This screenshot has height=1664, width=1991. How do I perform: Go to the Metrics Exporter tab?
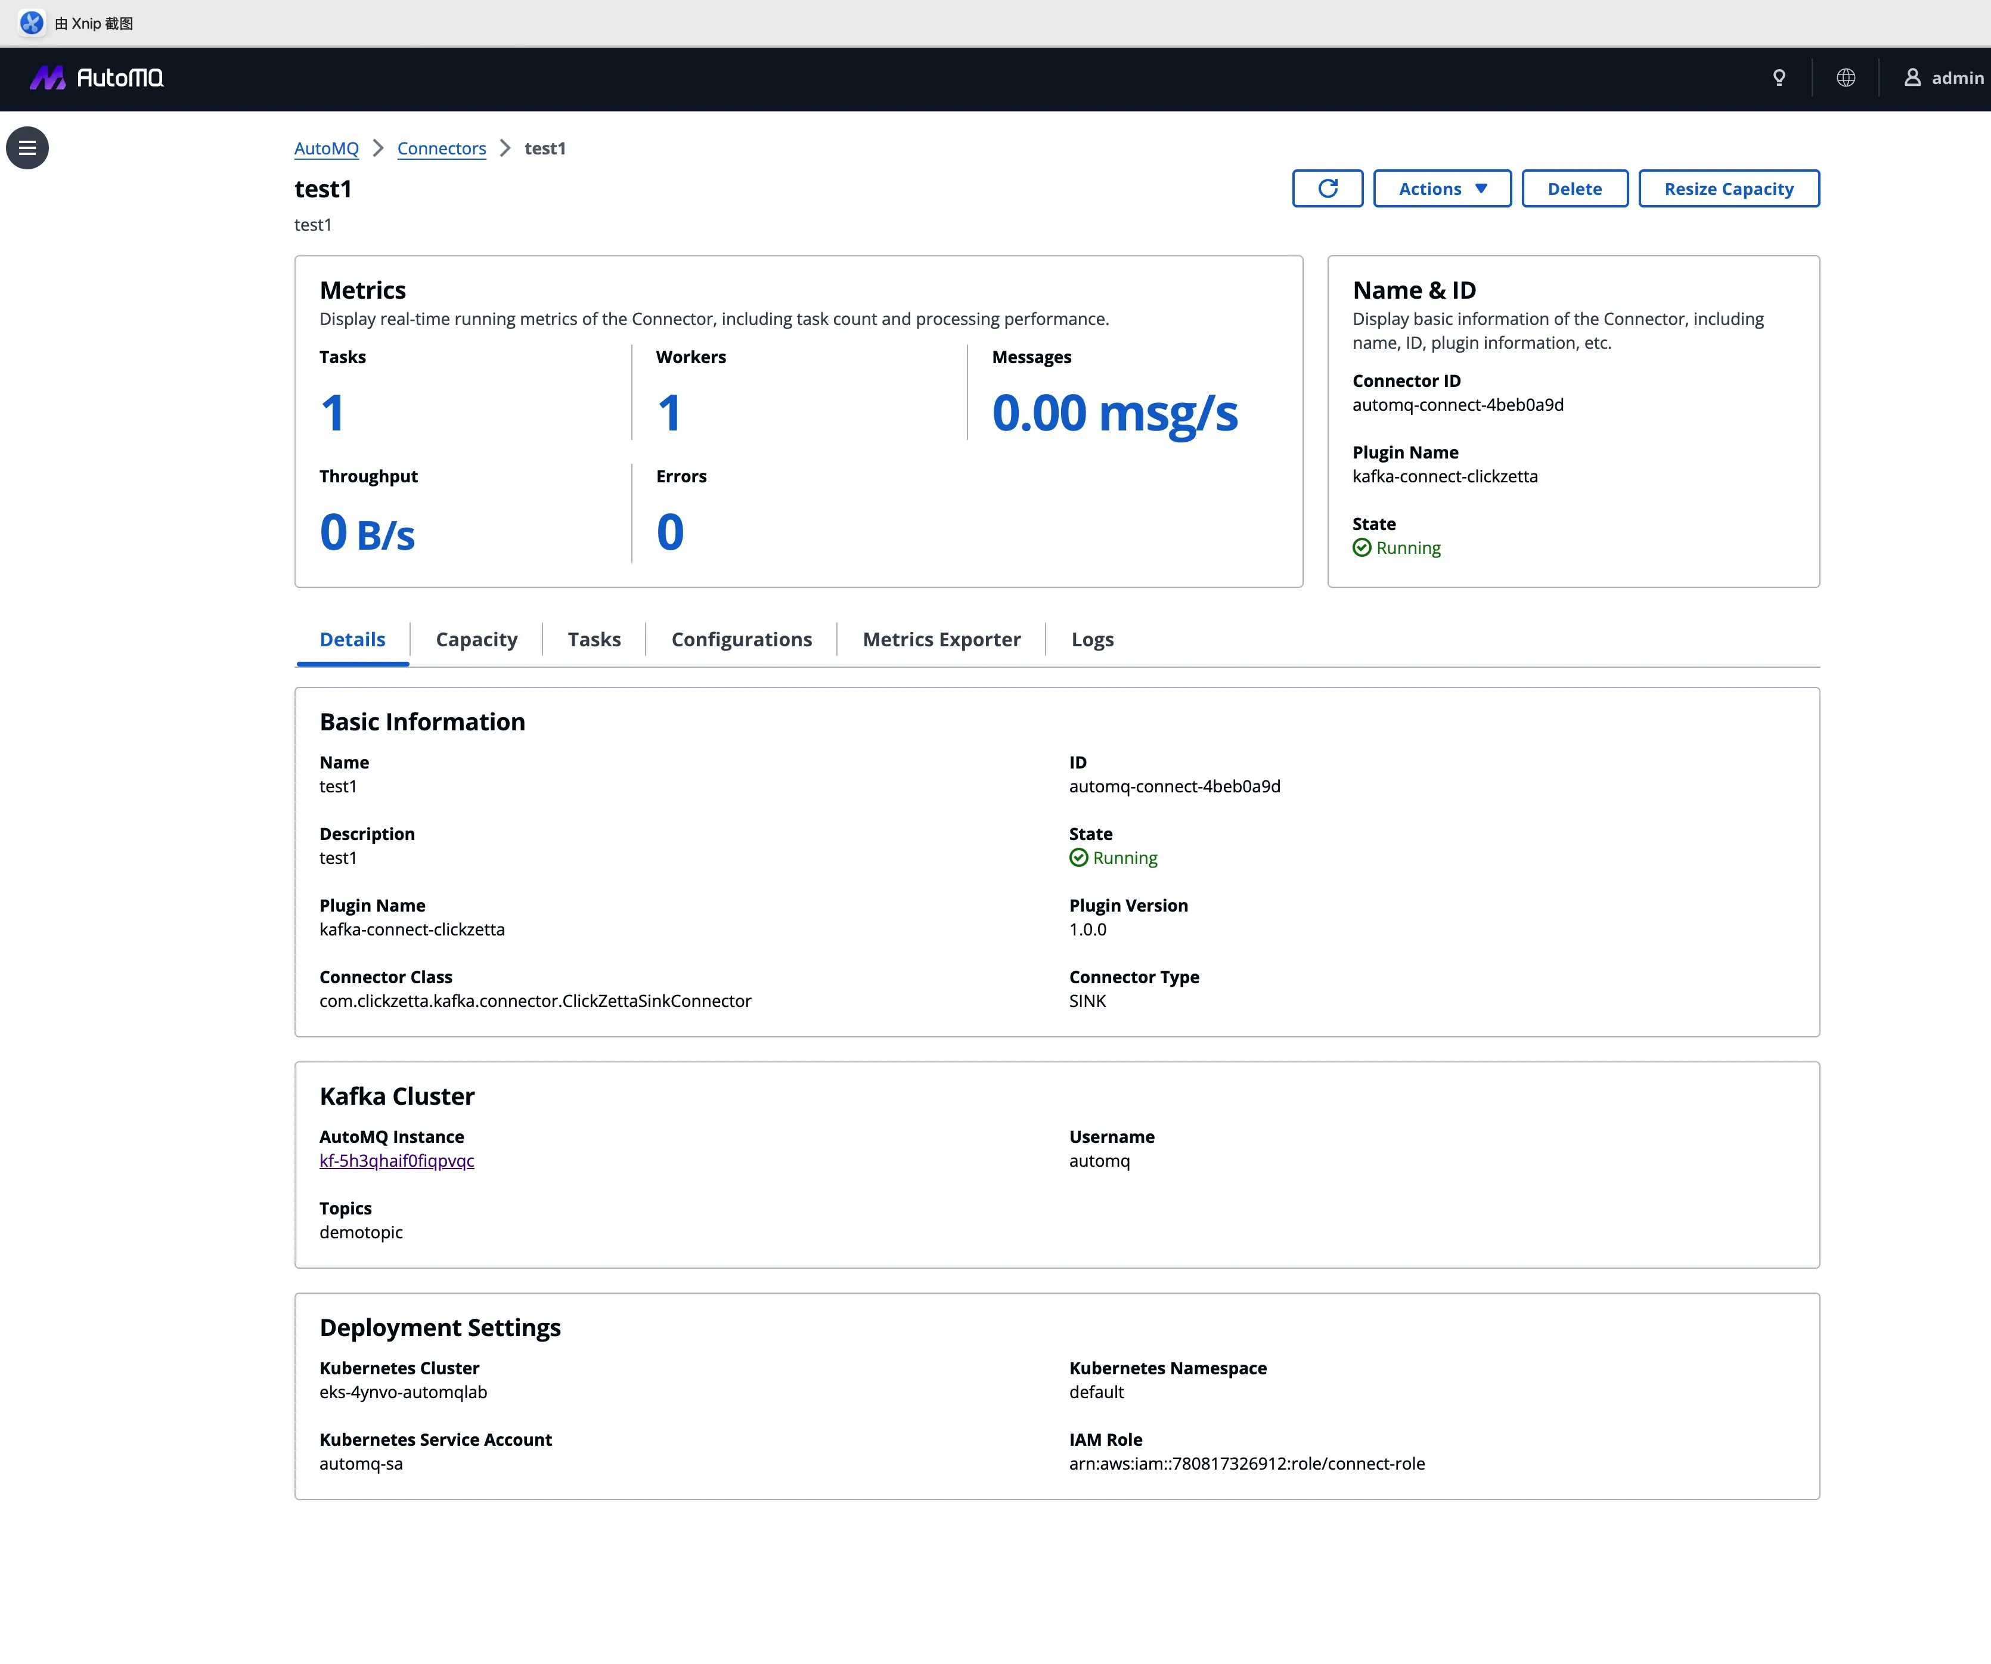click(941, 640)
